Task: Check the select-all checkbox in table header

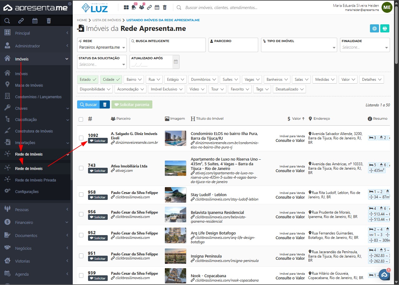Action: tap(81, 119)
